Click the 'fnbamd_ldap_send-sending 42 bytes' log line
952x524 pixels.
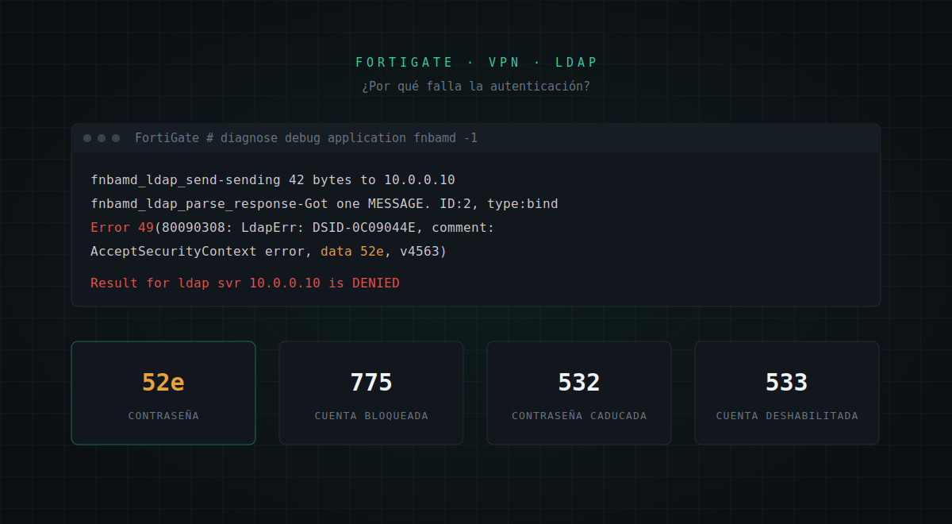pyautogui.click(x=273, y=180)
